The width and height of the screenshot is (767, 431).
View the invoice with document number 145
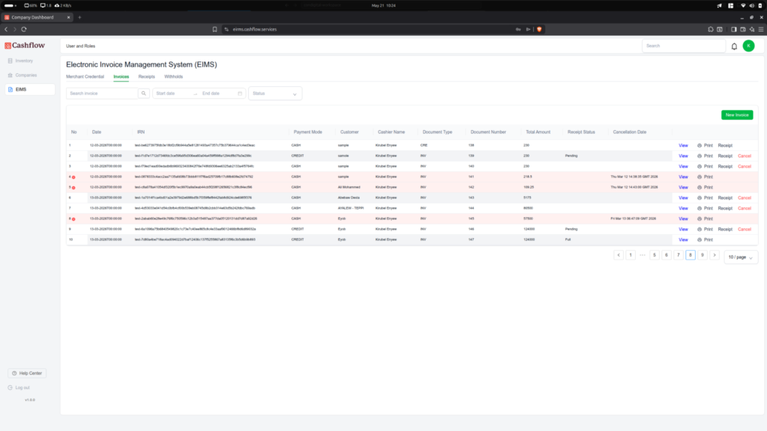click(x=683, y=219)
